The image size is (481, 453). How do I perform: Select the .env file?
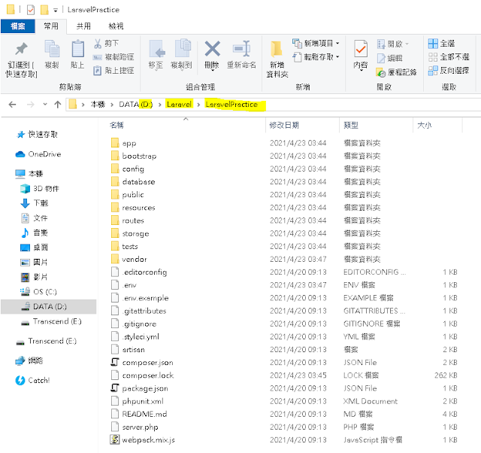pos(123,285)
